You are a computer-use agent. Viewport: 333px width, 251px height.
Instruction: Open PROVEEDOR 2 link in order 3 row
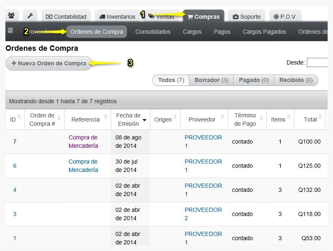pyautogui.click(x=203, y=214)
